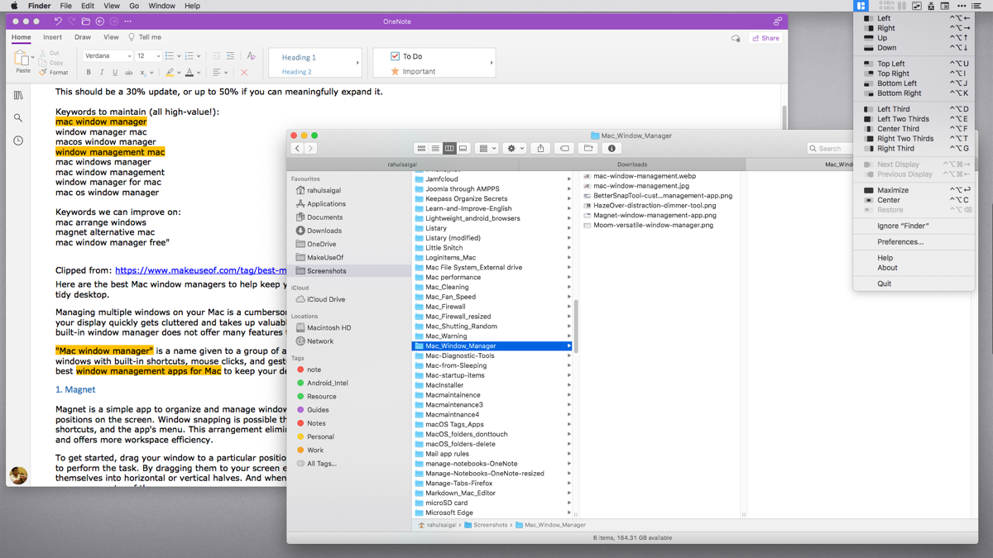Open recent notes clock icon in OneNote
This screenshot has width=993, height=558.
click(x=18, y=141)
